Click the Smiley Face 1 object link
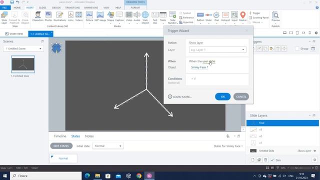The width and height of the screenshot is (320, 180). coord(199,67)
